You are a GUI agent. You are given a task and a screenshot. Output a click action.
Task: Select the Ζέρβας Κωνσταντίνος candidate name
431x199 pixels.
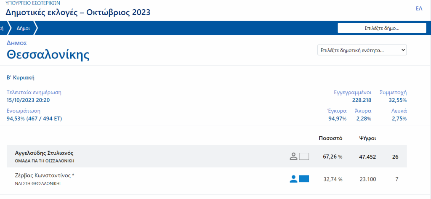coord(45,175)
